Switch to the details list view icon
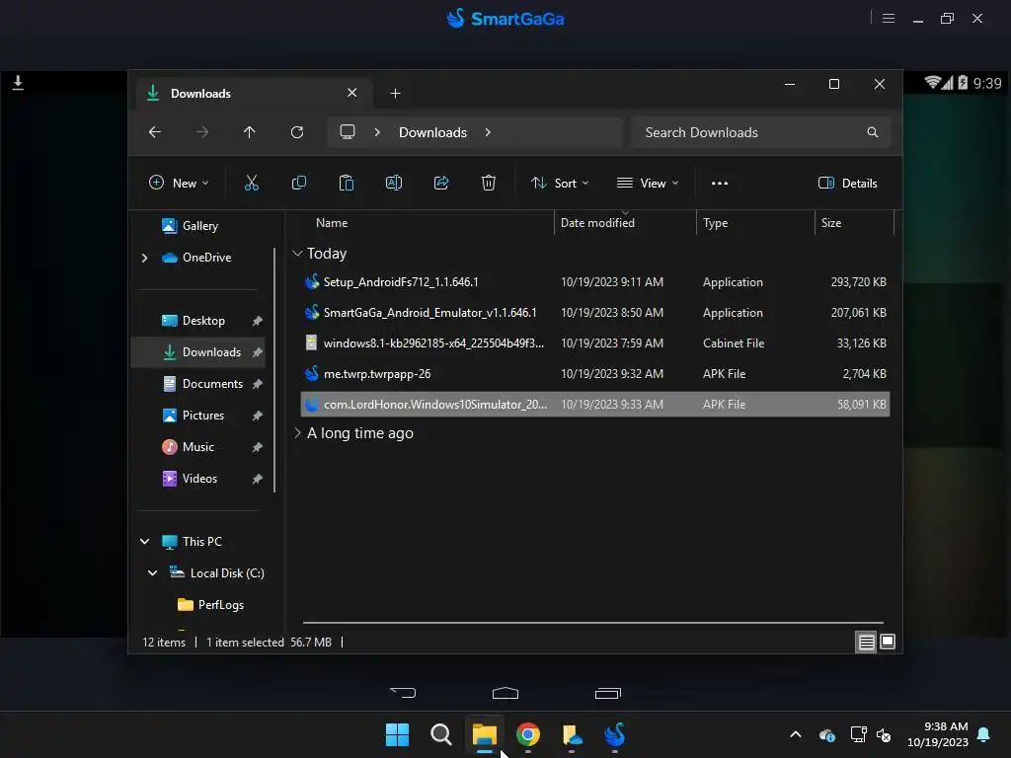This screenshot has width=1011, height=758. tap(866, 642)
